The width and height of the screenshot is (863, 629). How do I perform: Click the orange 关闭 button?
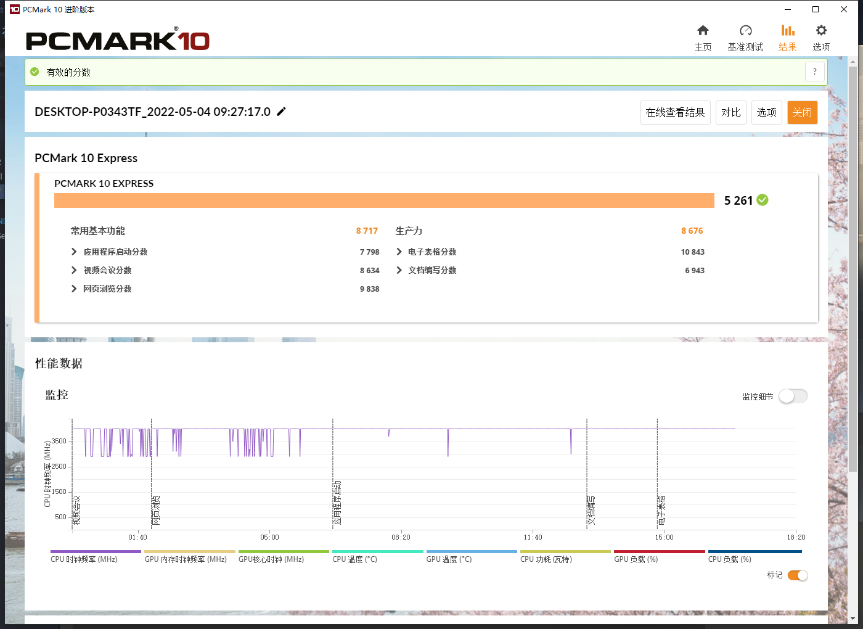(803, 112)
